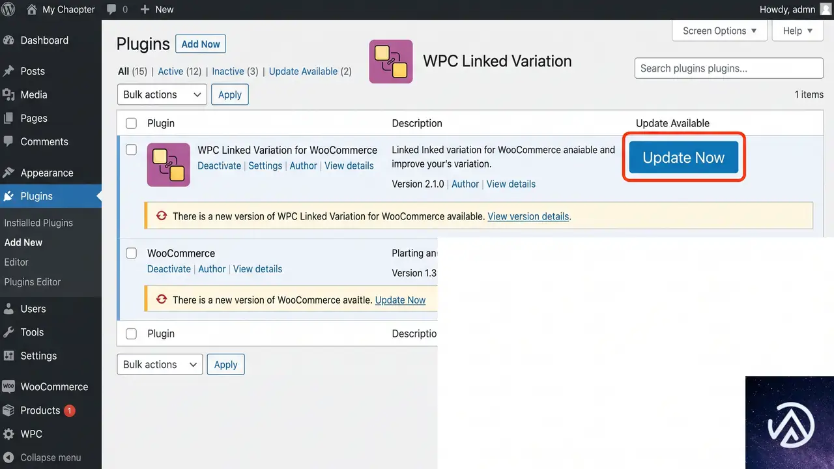Image resolution: width=834 pixels, height=469 pixels.
Task: Click the Products notification badge showing 1
Action: point(70,410)
